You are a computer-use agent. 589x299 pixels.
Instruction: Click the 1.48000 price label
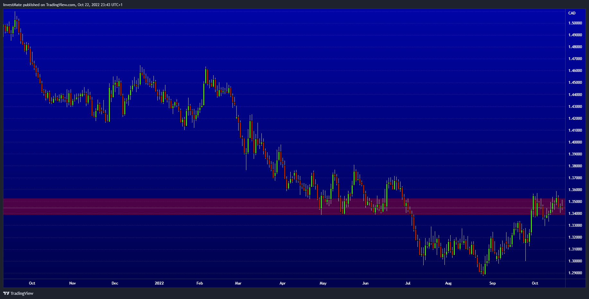(x=575, y=47)
